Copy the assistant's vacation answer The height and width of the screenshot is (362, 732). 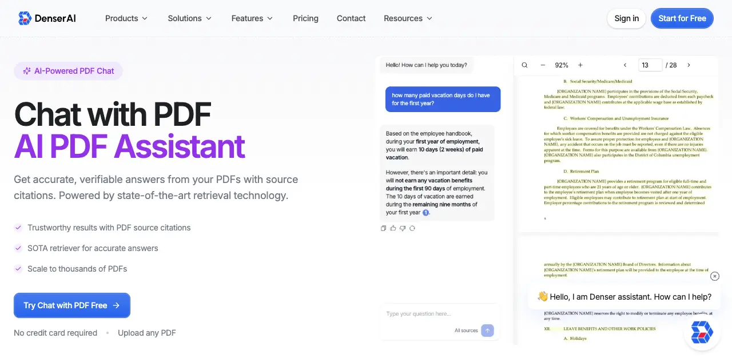(x=383, y=228)
